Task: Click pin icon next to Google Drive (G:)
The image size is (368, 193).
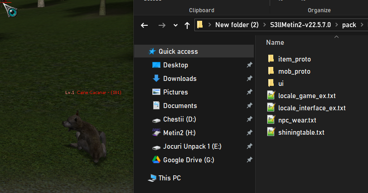Action: click(249, 160)
